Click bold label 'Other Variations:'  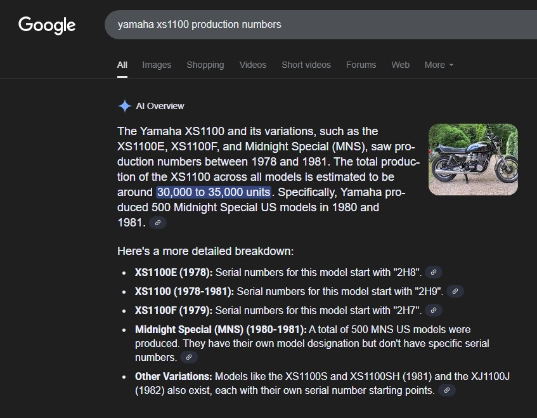pos(174,376)
